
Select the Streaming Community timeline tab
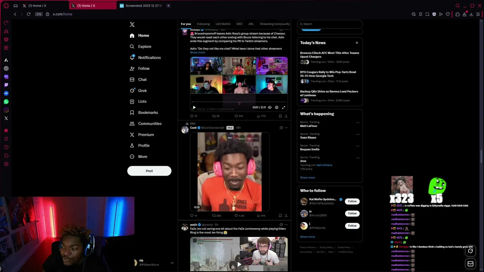tap(275, 24)
